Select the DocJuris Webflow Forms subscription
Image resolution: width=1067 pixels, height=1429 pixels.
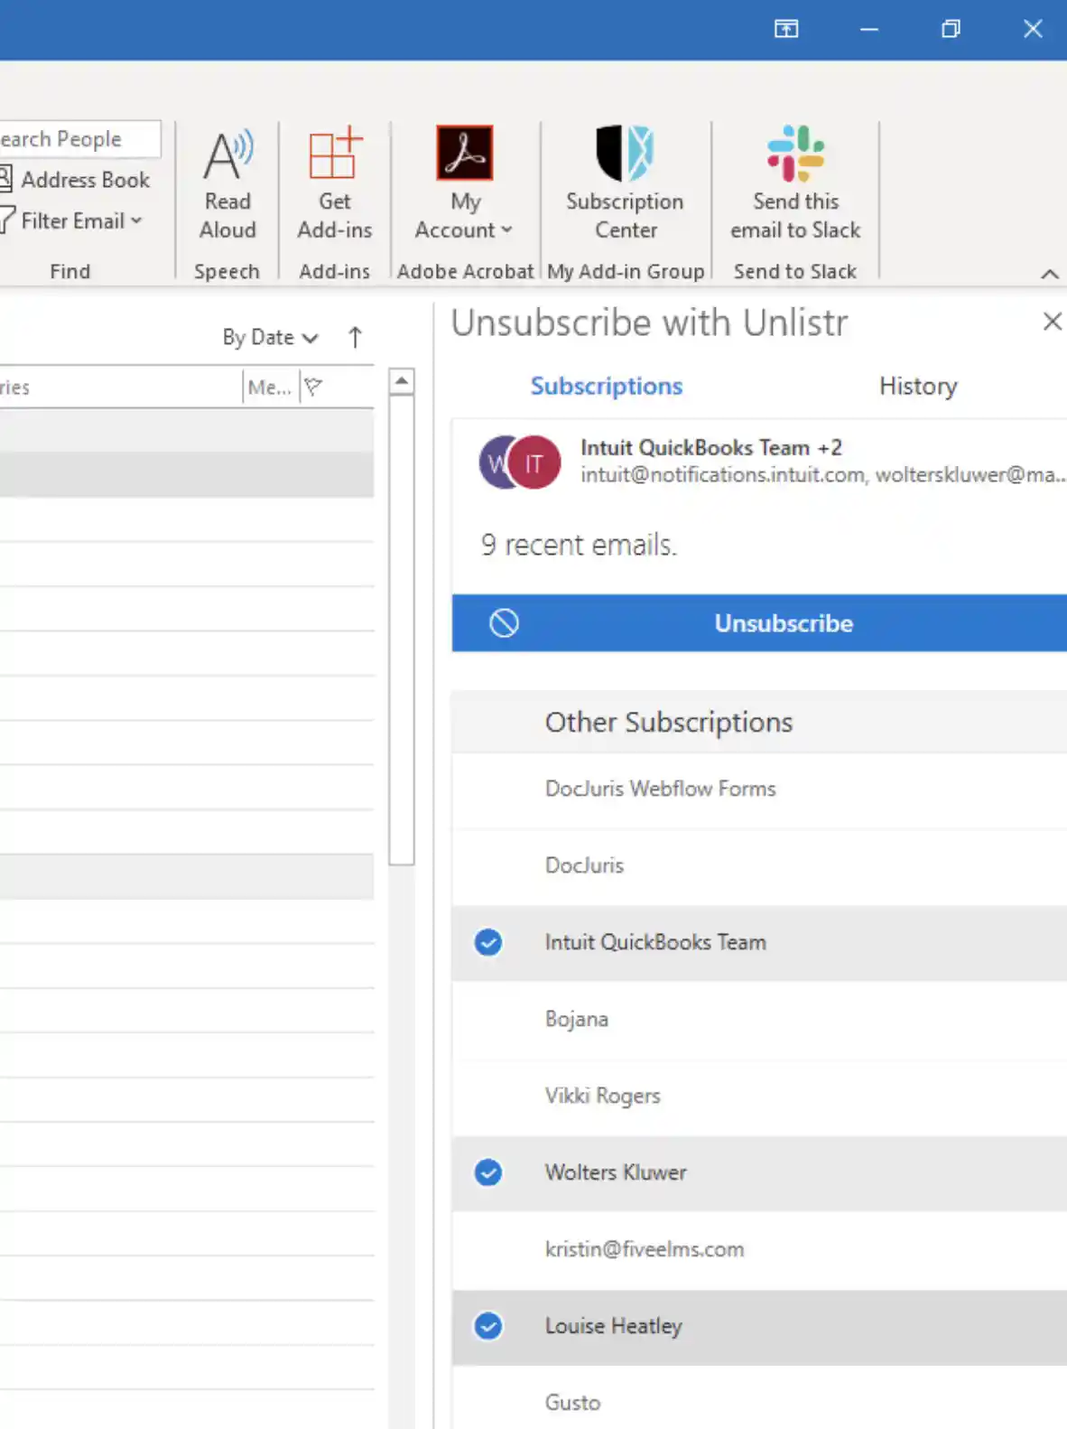click(x=759, y=789)
